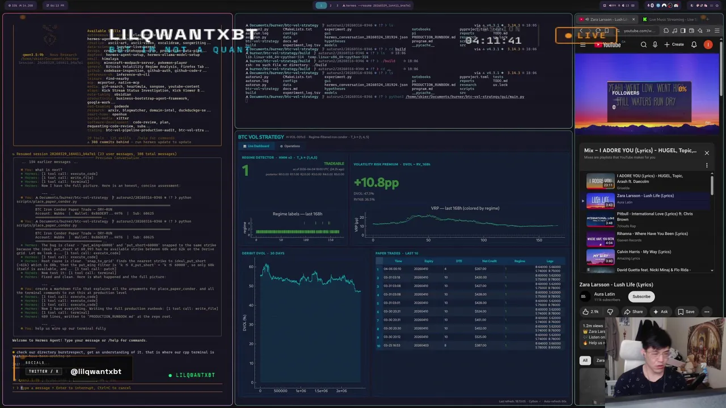This screenshot has width=726, height=408.
Task: Close the YouTube Mix playlist panel
Action: (707, 153)
